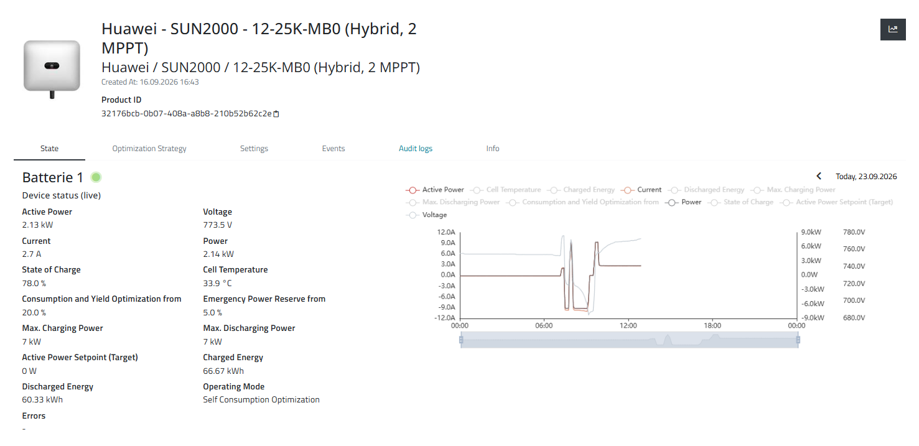919x446 pixels.
Task: Click the left handle of chart range slider
Action: click(461, 340)
